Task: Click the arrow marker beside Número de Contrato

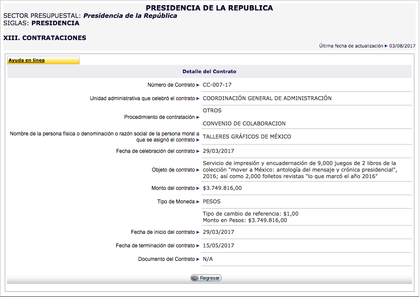Action: (198, 85)
